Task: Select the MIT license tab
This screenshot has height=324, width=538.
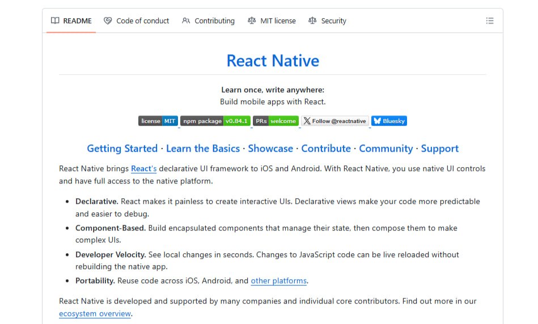Action: (272, 21)
